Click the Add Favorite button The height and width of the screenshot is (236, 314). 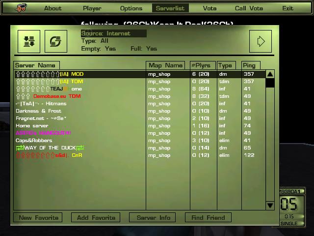click(96, 217)
